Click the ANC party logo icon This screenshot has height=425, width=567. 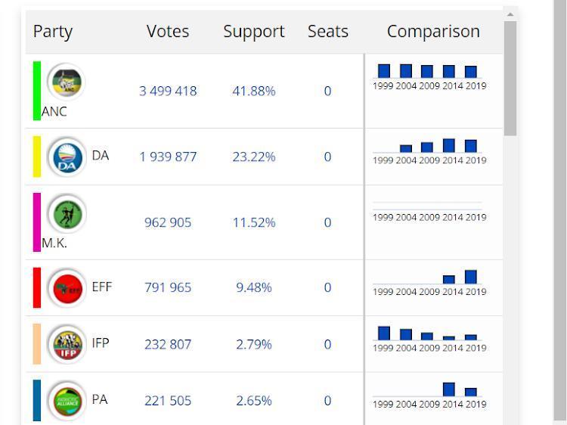66,81
